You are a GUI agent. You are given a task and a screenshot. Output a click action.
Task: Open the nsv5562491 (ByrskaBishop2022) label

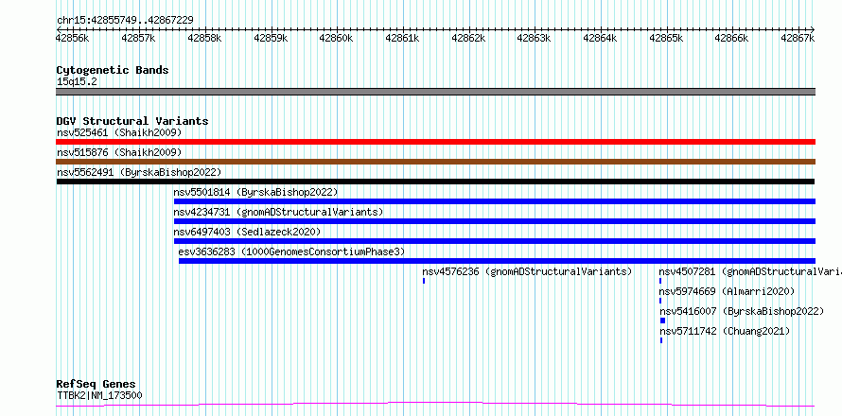click(x=139, y=172)
